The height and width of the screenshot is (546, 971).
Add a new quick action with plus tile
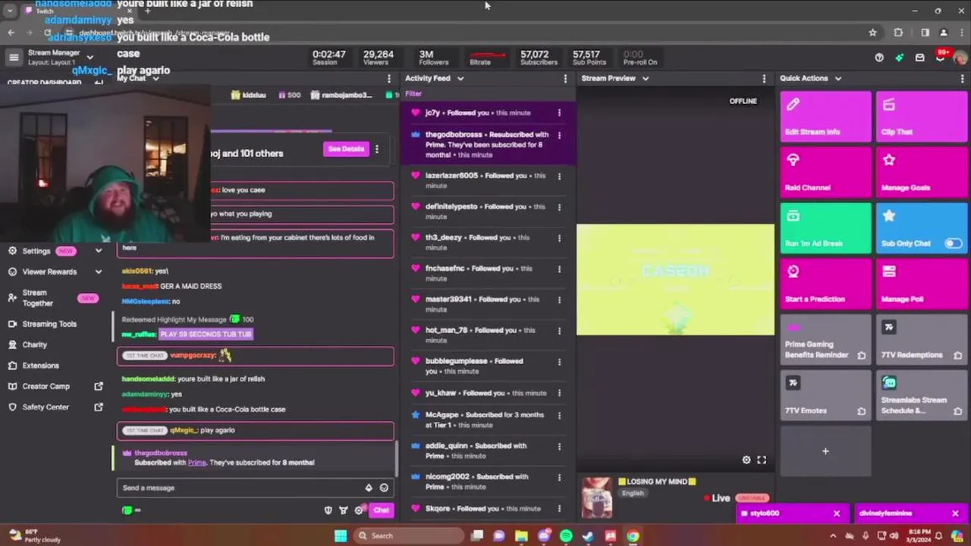point(825,451)
